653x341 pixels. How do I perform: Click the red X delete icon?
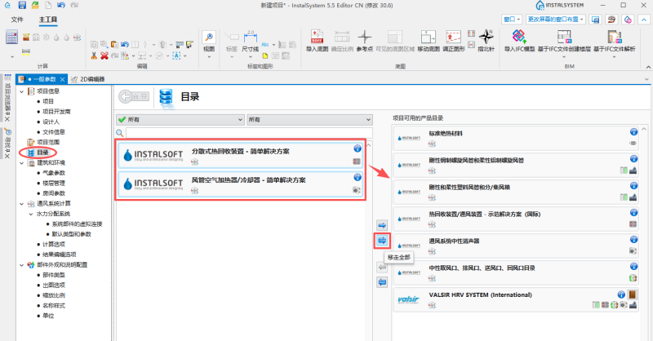pos(104,55)
